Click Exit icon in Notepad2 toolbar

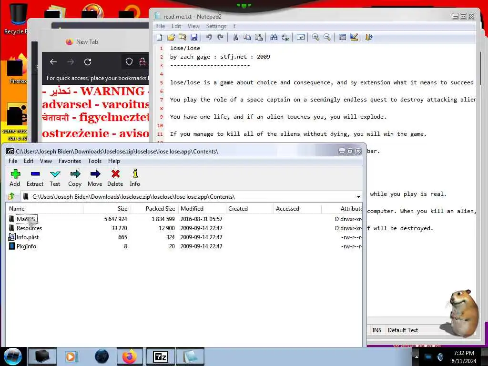[369, 37]
